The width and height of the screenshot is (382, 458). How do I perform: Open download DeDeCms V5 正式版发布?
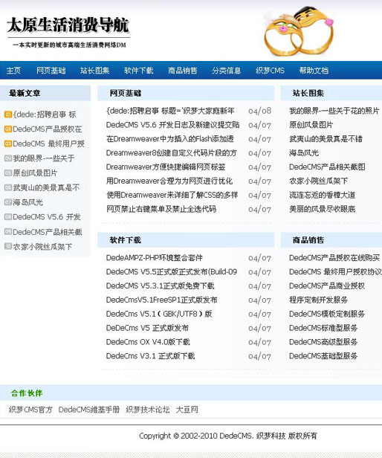pyautogui.click(x=147, y=328)
